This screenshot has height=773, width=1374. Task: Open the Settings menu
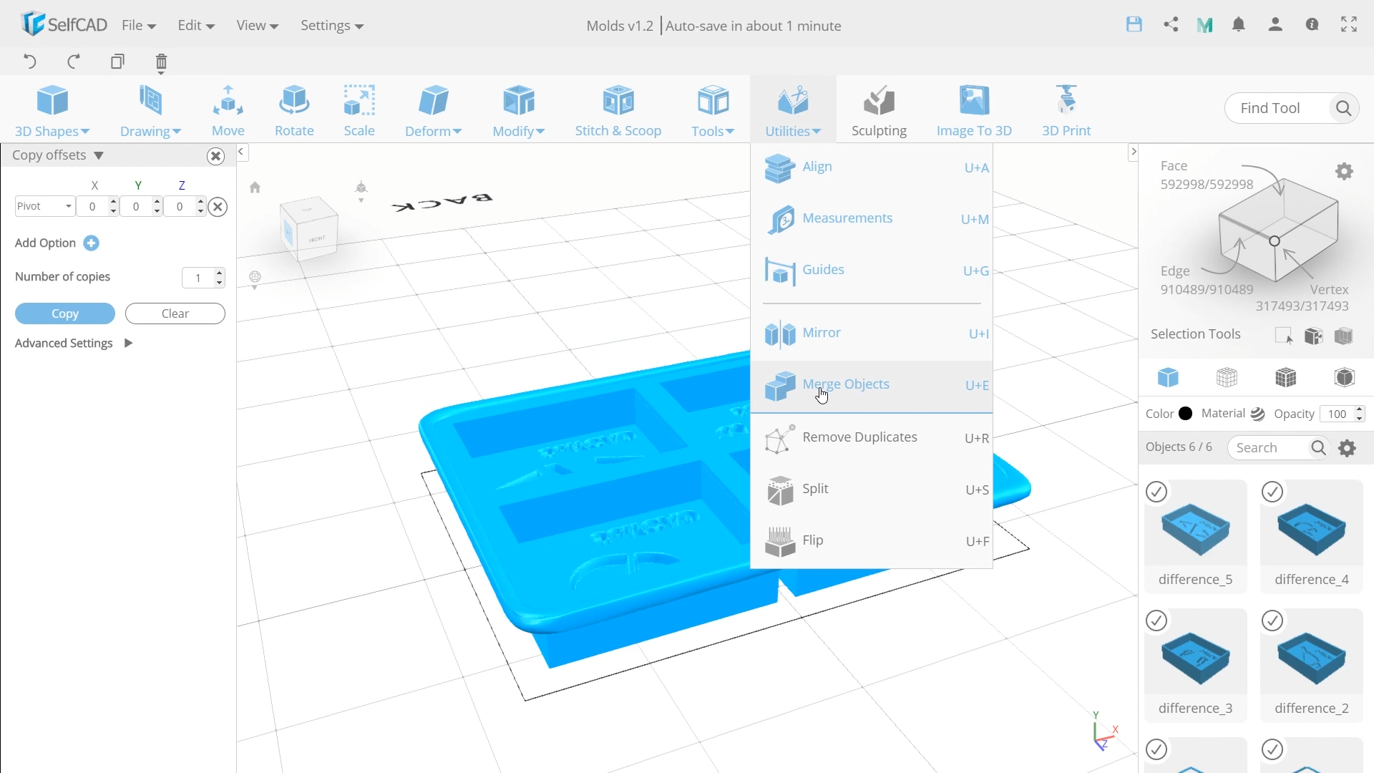point(332,25)
